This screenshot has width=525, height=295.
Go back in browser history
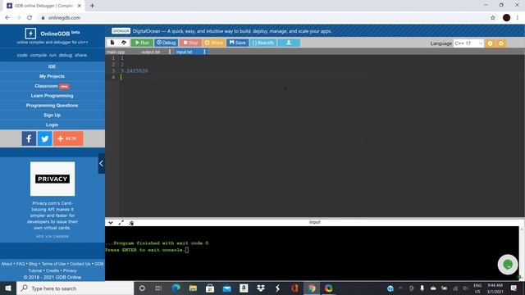coord(7,18)
